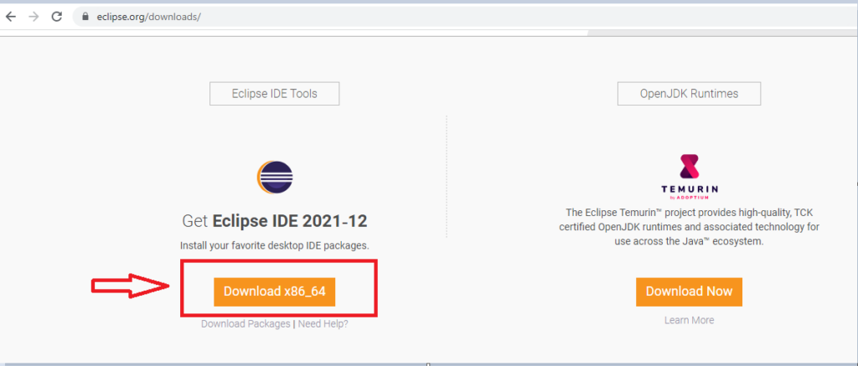Select the Eclipse IDE Tools box
This screenshot has height=366, width=858.
(274, 94)
